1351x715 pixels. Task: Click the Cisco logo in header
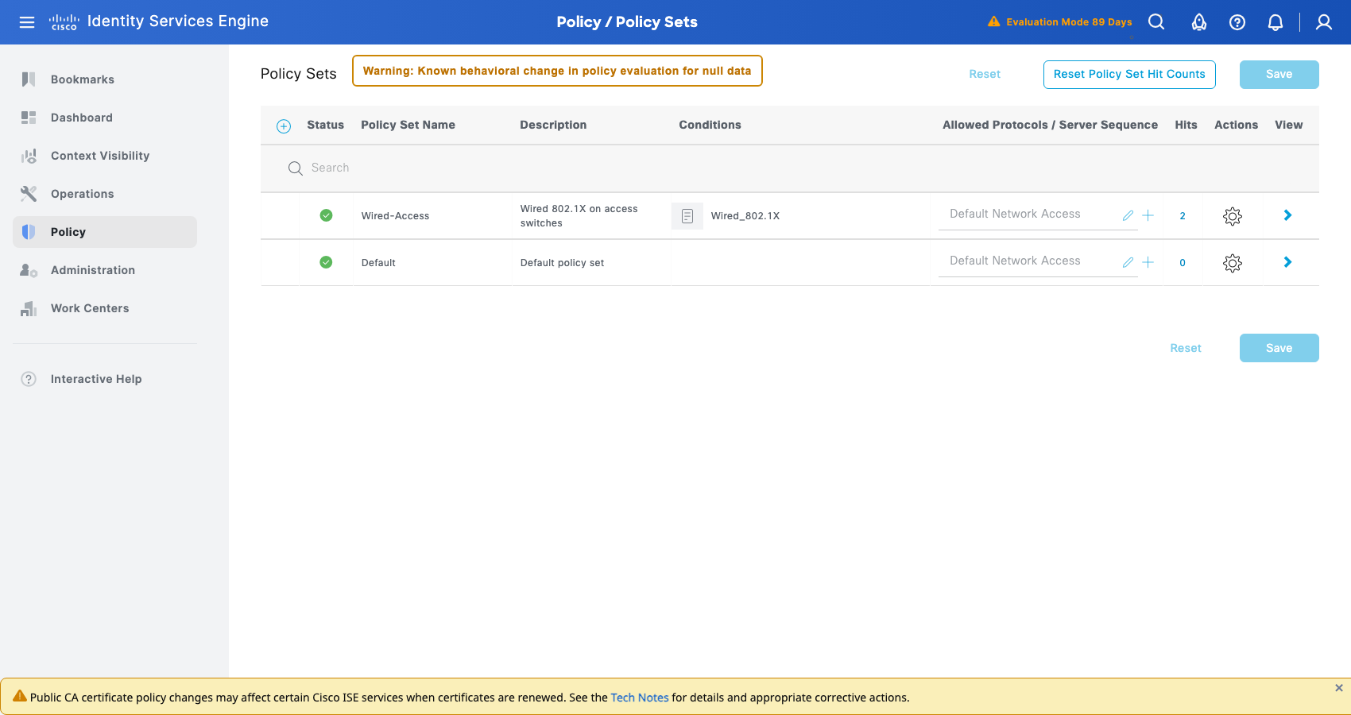tap(64, 22)
